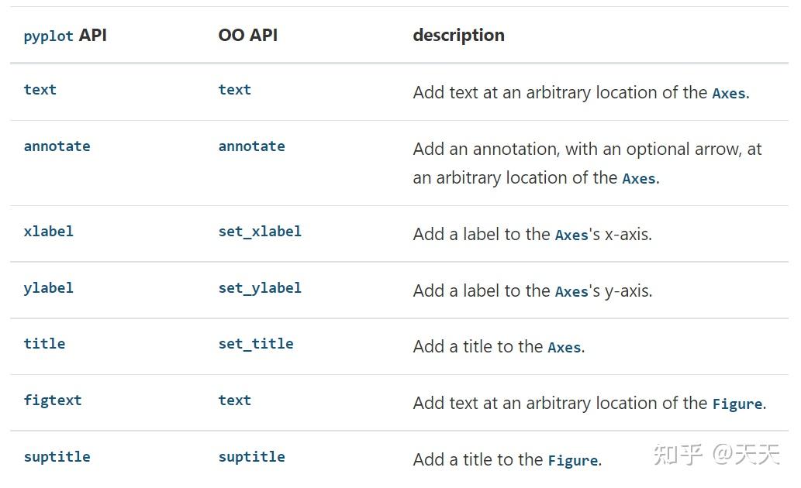Open the "set_xlabel" OO API link
Image resolution: width=801 pixels, height=488 pixels.
(260, 231)
